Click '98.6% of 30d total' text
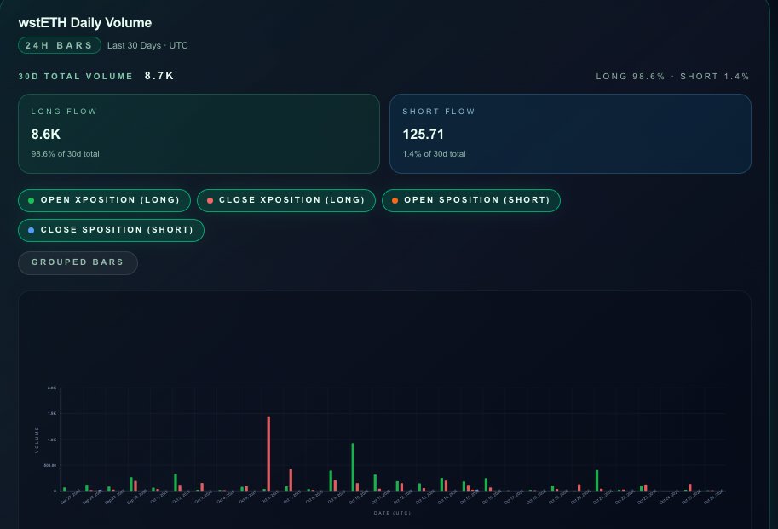778x529 pixels. [x=65, y=154]
